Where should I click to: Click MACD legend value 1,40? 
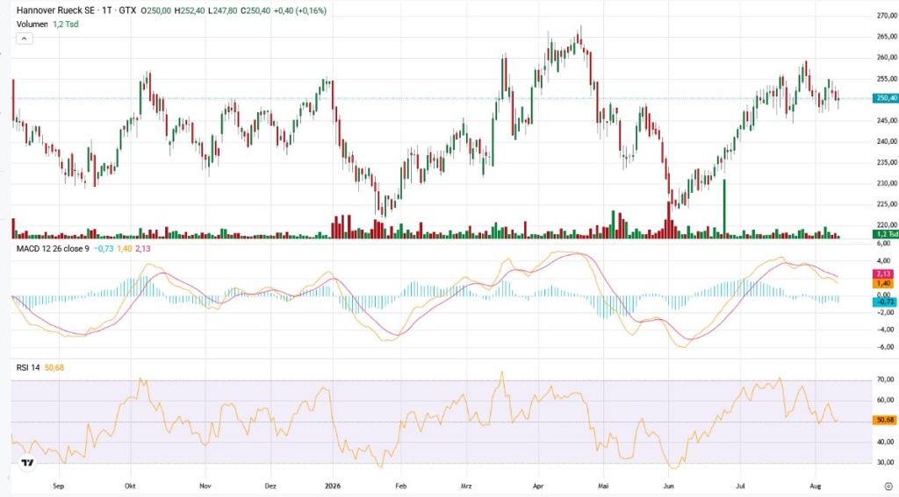click(x=125, y=249)
